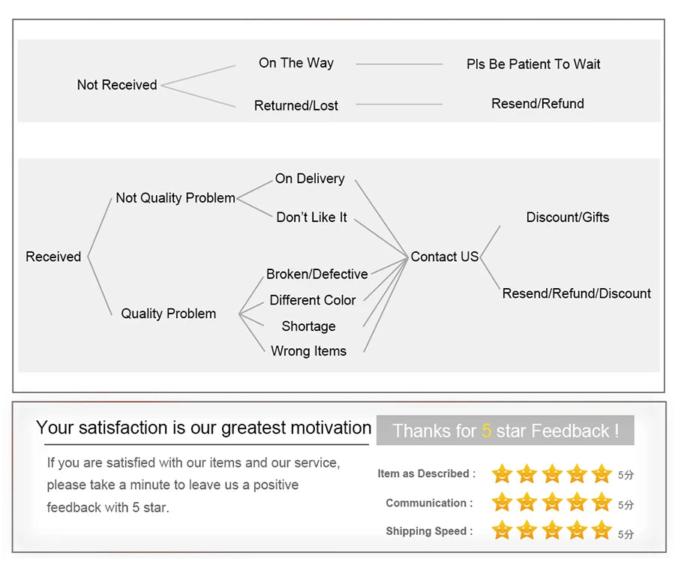The image size is (675, 577).
Task: Click the fourth star in Communication row
Action: 577,502
